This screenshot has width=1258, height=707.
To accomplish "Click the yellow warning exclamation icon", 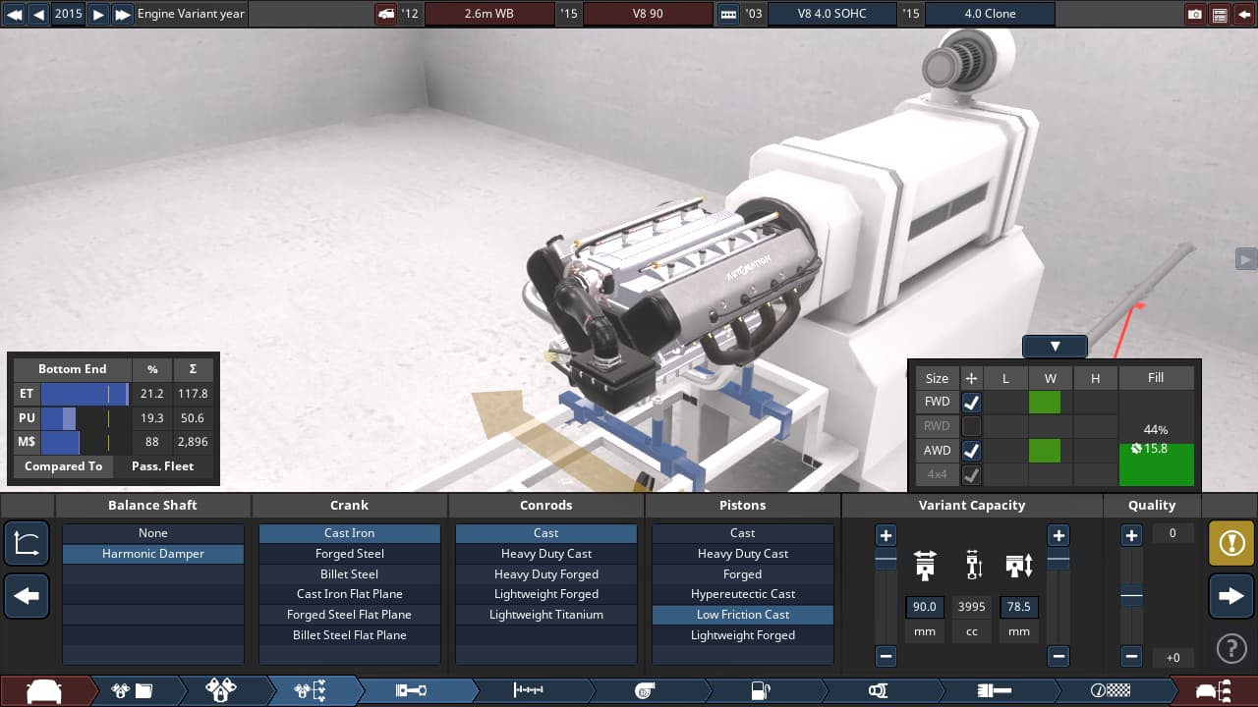I will (1231, 543).
